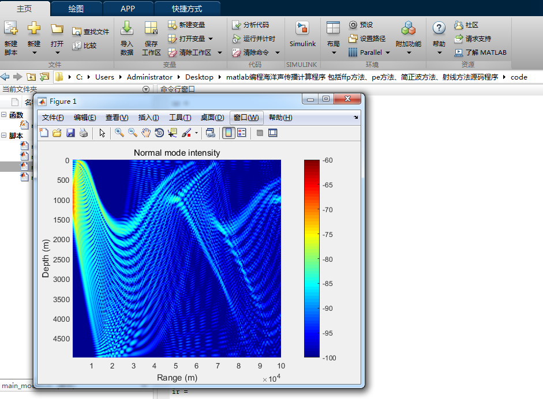Select the Edit Plot arrow tool

pyautogui.click(x=102, y=133)
